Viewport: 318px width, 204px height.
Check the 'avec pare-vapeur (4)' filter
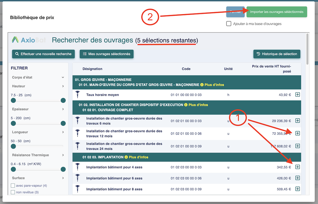(x=13, y=186)
